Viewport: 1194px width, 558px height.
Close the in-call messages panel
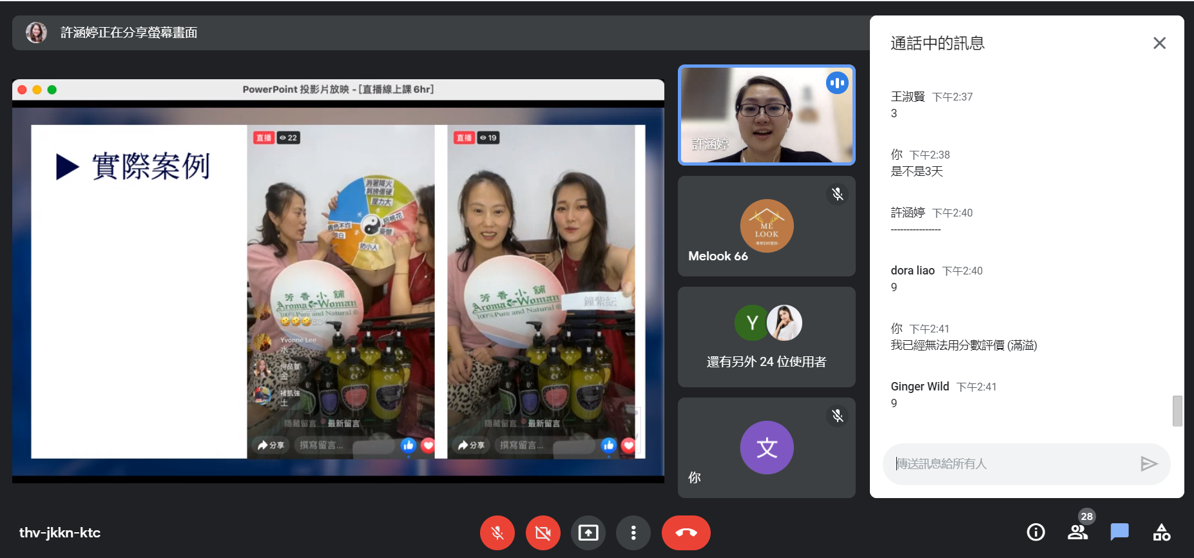click(x=1159, y=43)
